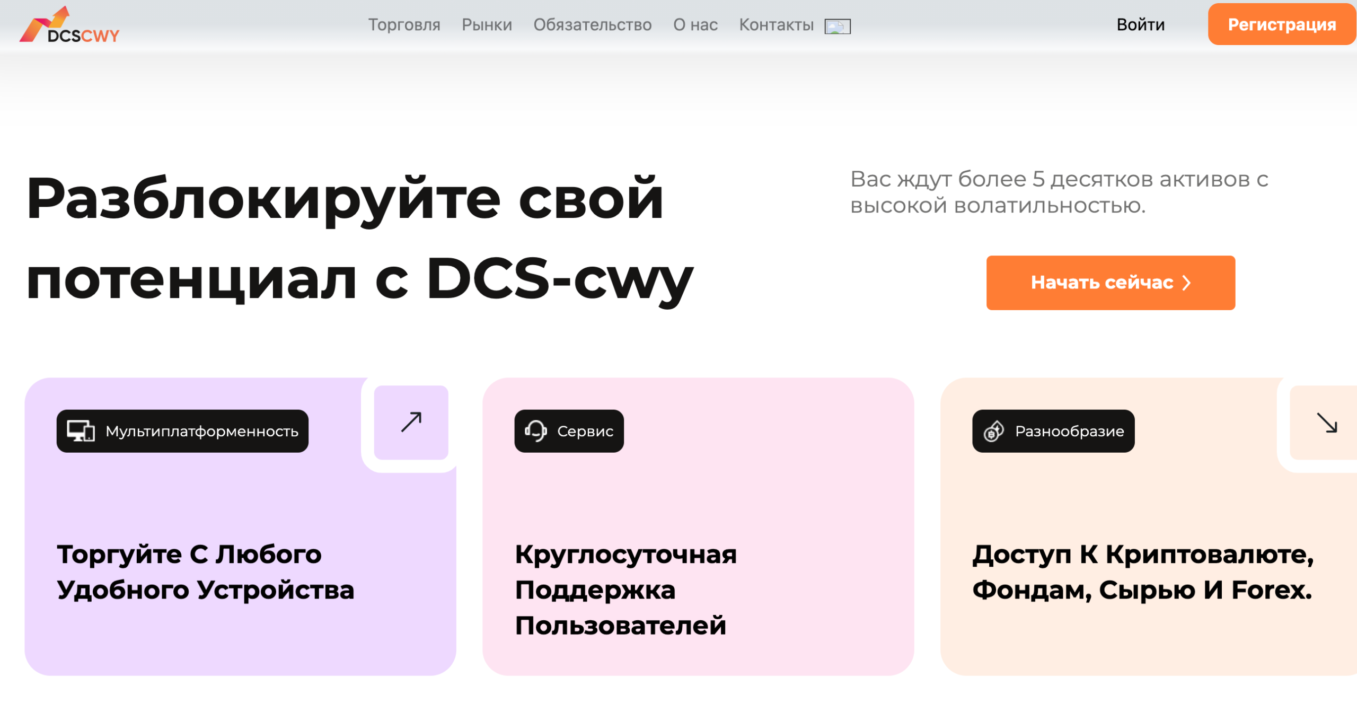Click the Сервис badge
Screen dimensions: 1357x703
(569, 431)
